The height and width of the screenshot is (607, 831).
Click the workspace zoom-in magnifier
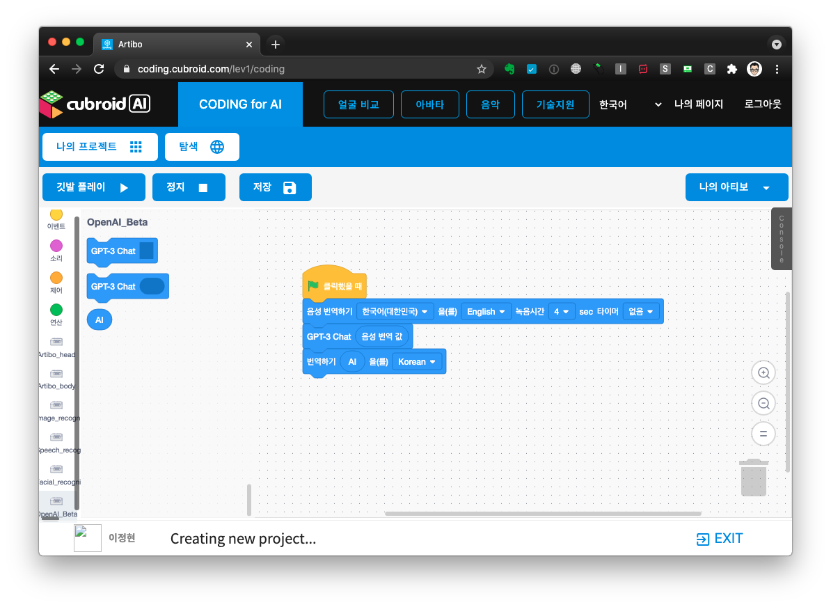(x=763, y=372)
